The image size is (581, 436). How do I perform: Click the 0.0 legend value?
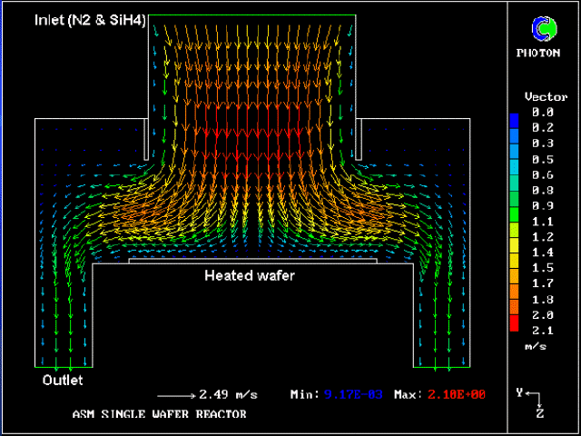544,112
